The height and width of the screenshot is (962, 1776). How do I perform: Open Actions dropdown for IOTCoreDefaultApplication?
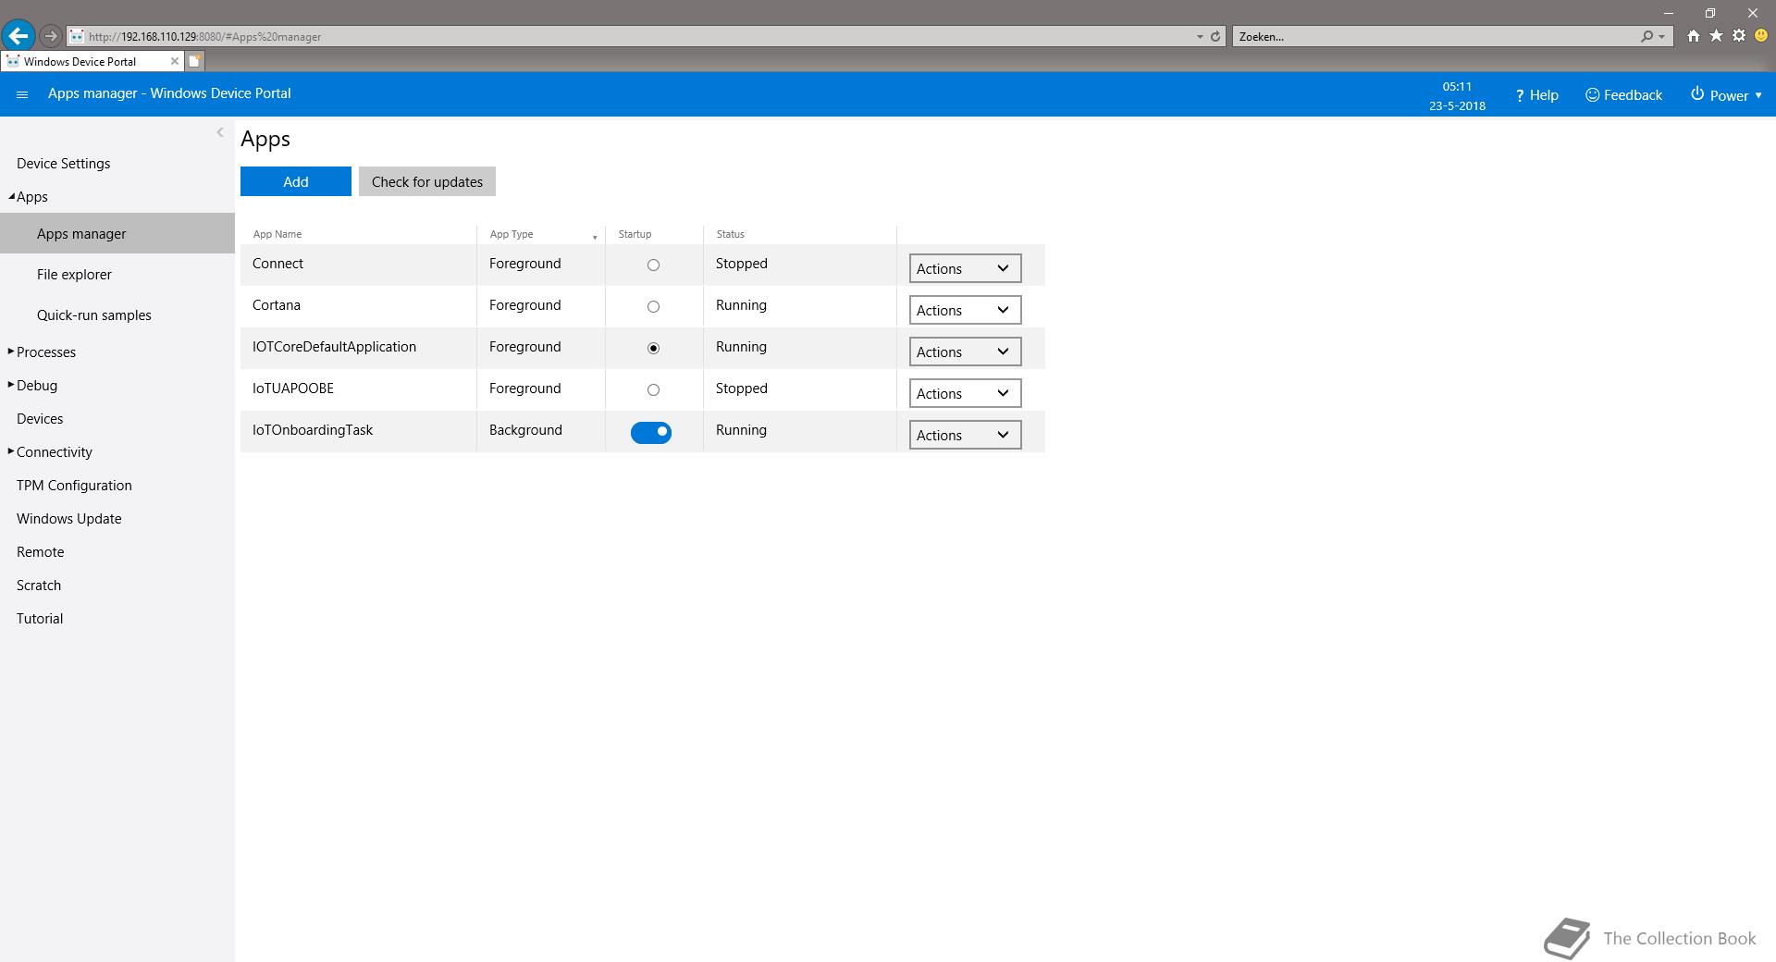965,351
